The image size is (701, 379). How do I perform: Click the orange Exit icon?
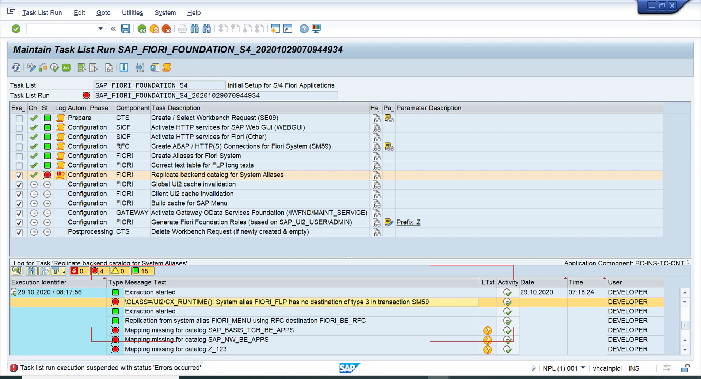[154, 29]
